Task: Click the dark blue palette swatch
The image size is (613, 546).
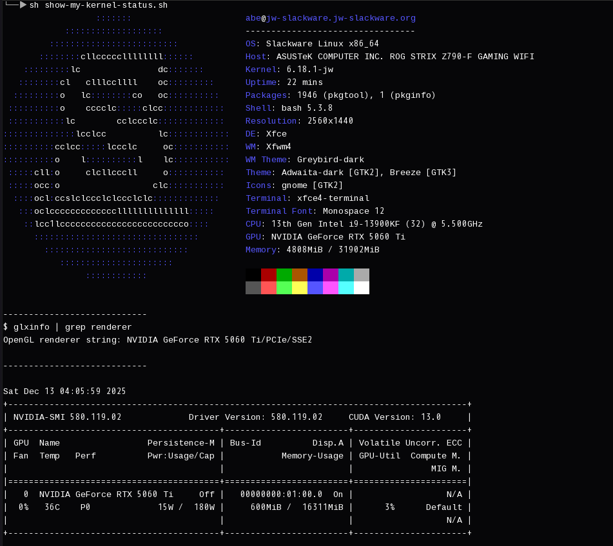Action: (315, 275)
